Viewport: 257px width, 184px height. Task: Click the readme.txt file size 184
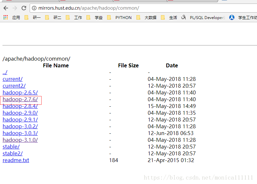[x=114, y=160]
